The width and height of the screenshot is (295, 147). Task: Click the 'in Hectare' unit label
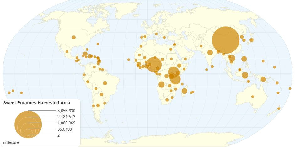point(11,143)
